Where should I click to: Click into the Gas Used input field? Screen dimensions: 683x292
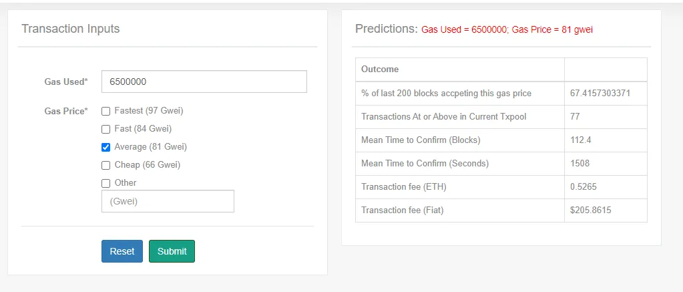pyautogui.click(x=204, y=82)
